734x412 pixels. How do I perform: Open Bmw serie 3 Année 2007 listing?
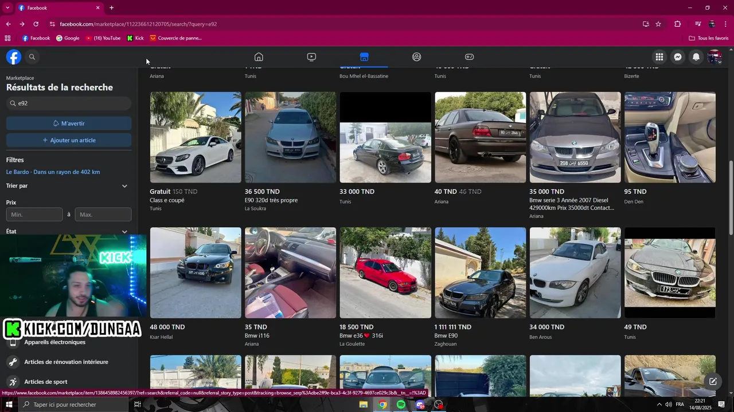point(575,137)
